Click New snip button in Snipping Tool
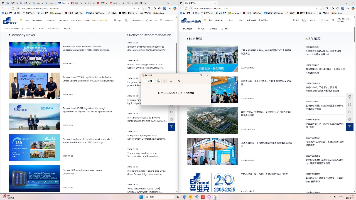The height and width of the screenshot is (200, 356). [x=149, y=81]
